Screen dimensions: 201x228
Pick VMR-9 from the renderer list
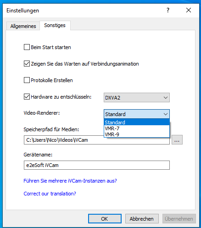pyautogui.click(x=137, y=134)
